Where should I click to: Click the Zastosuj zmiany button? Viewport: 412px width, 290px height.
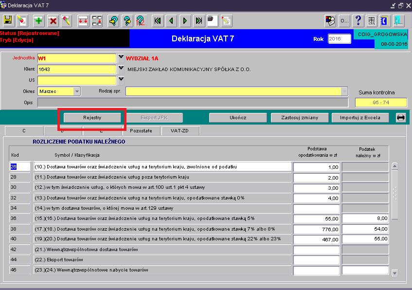(300, 118)
